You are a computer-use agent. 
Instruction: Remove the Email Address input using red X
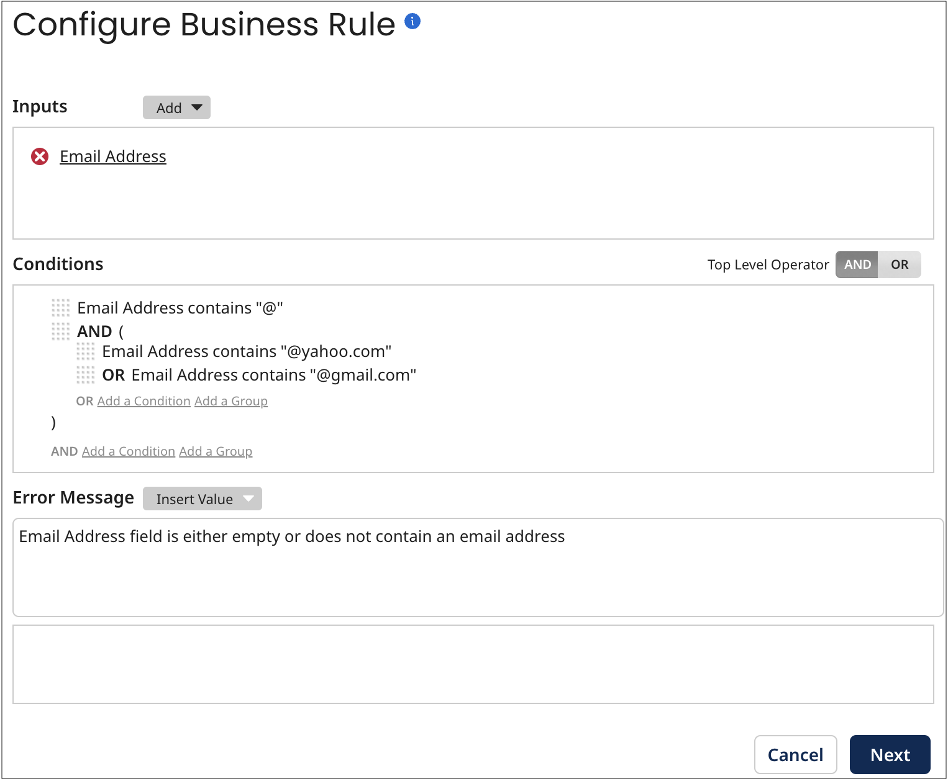[40, 156]
